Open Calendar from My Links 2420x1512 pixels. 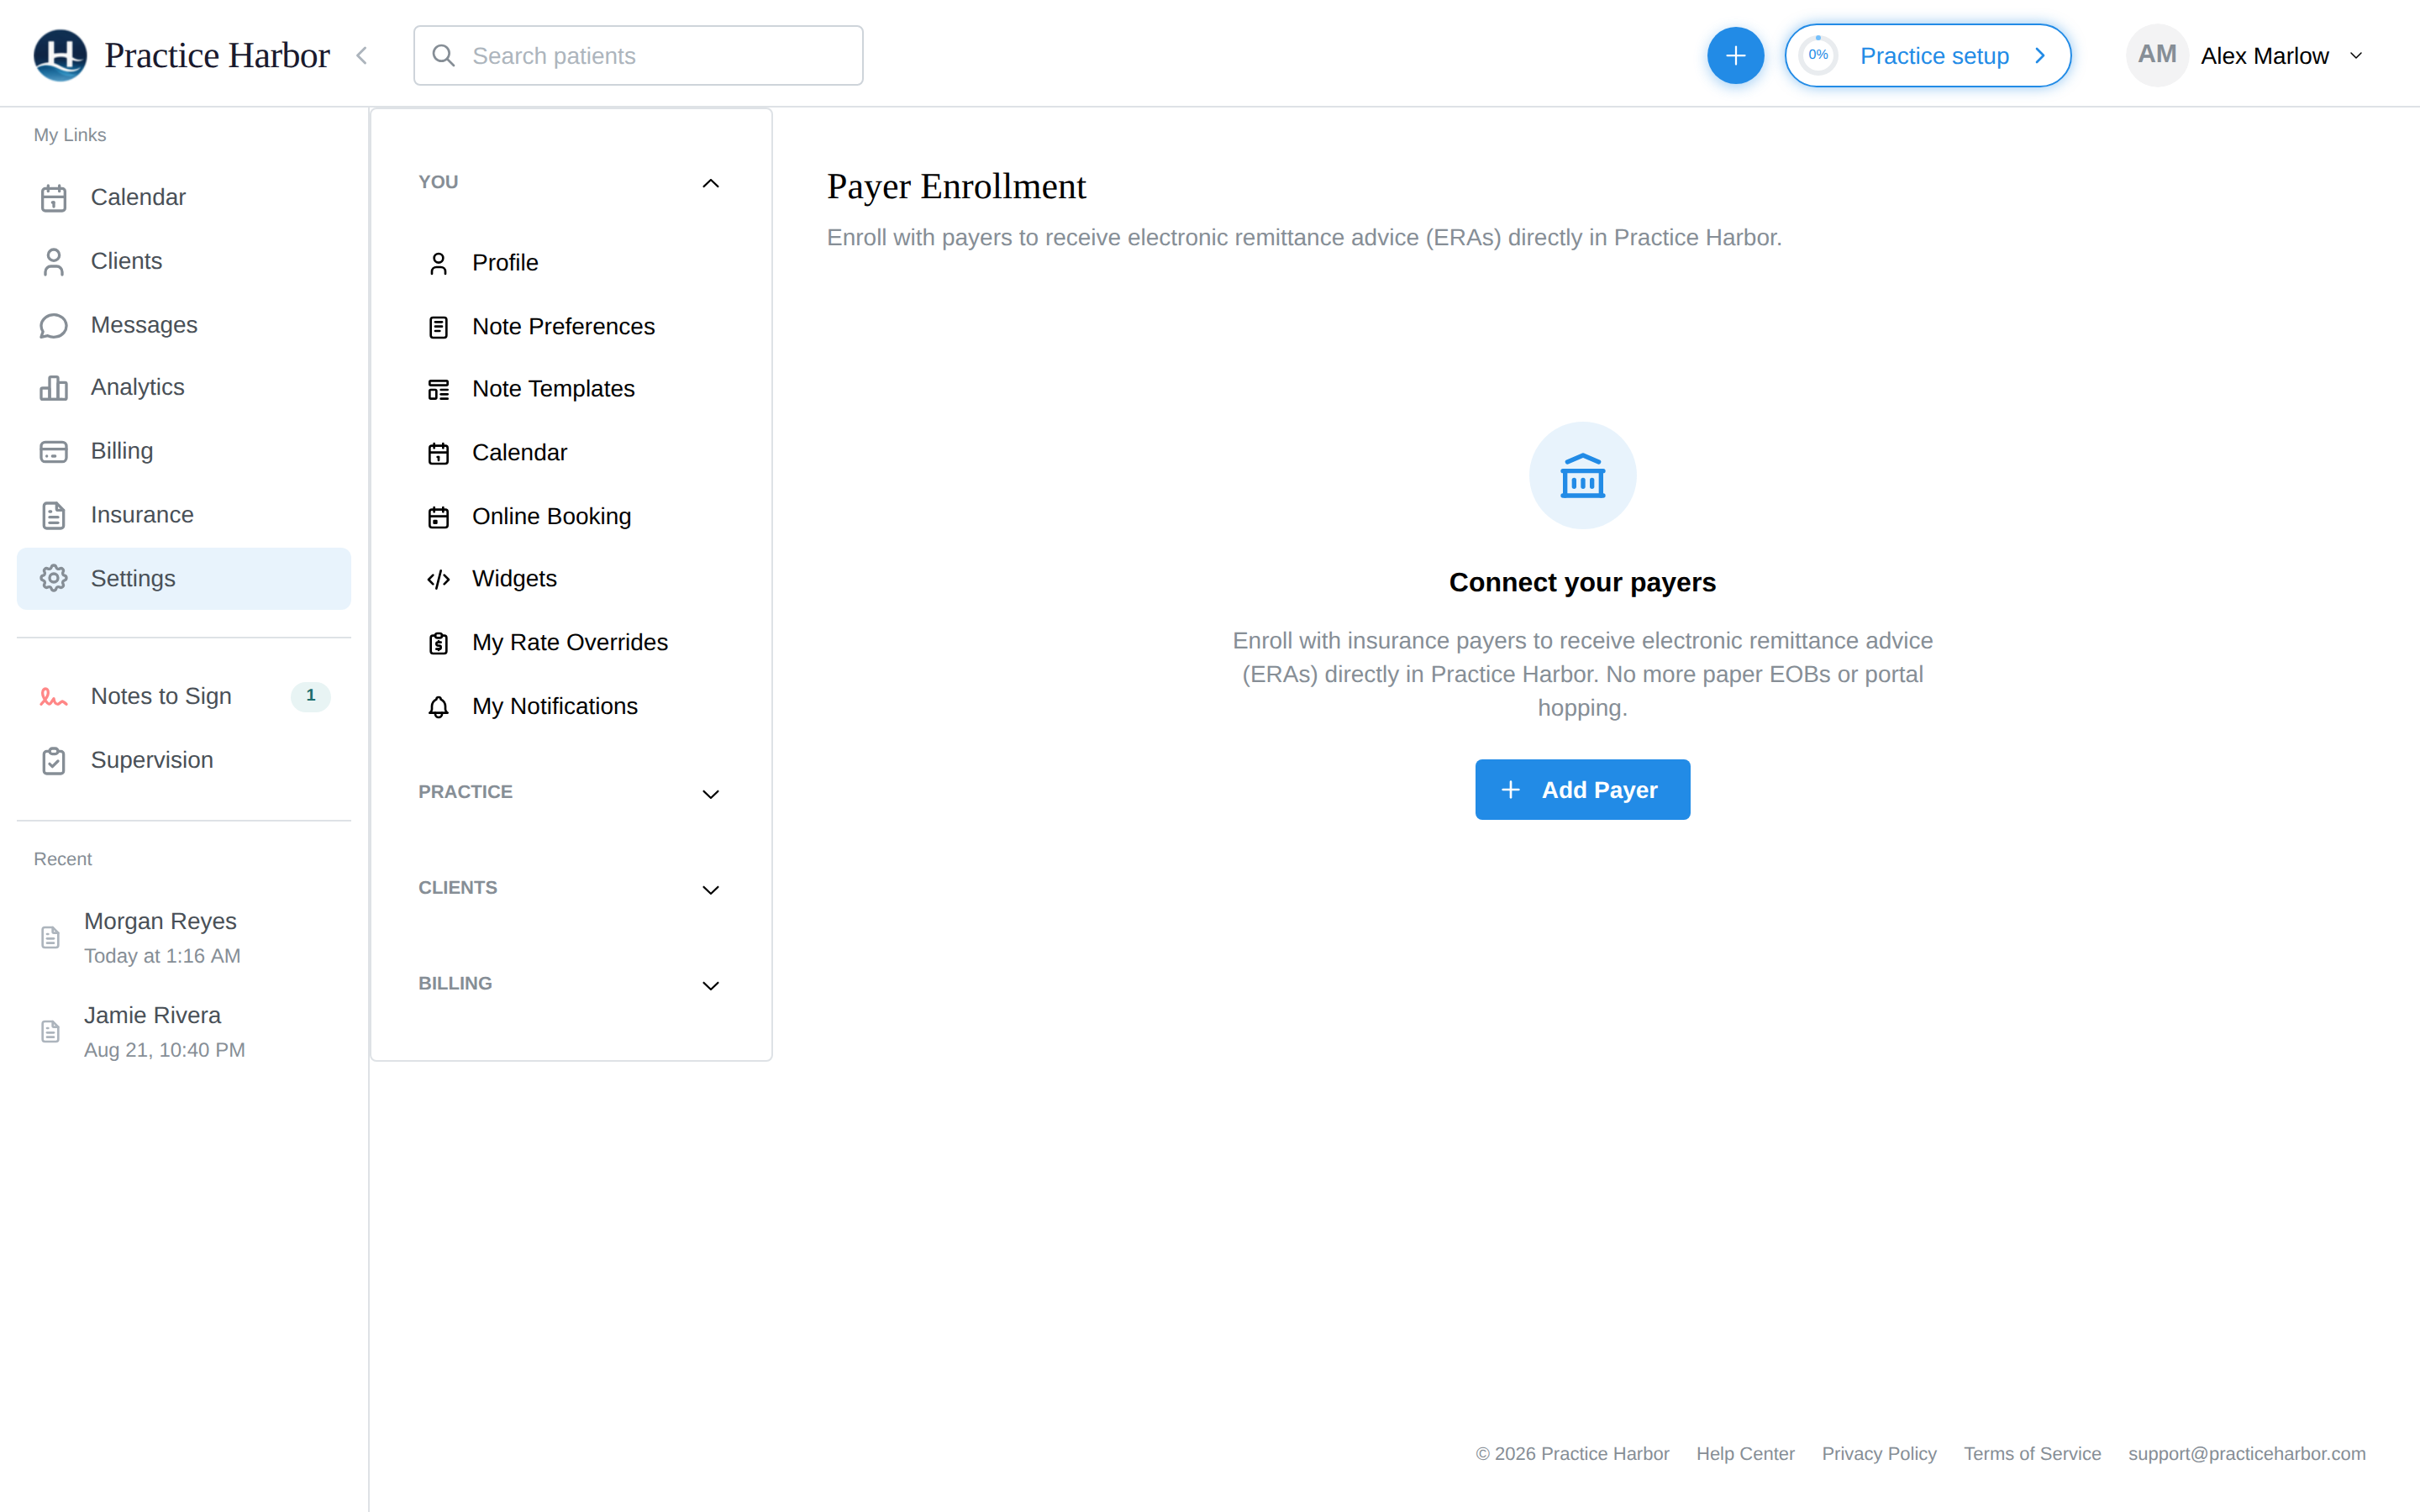184,198
